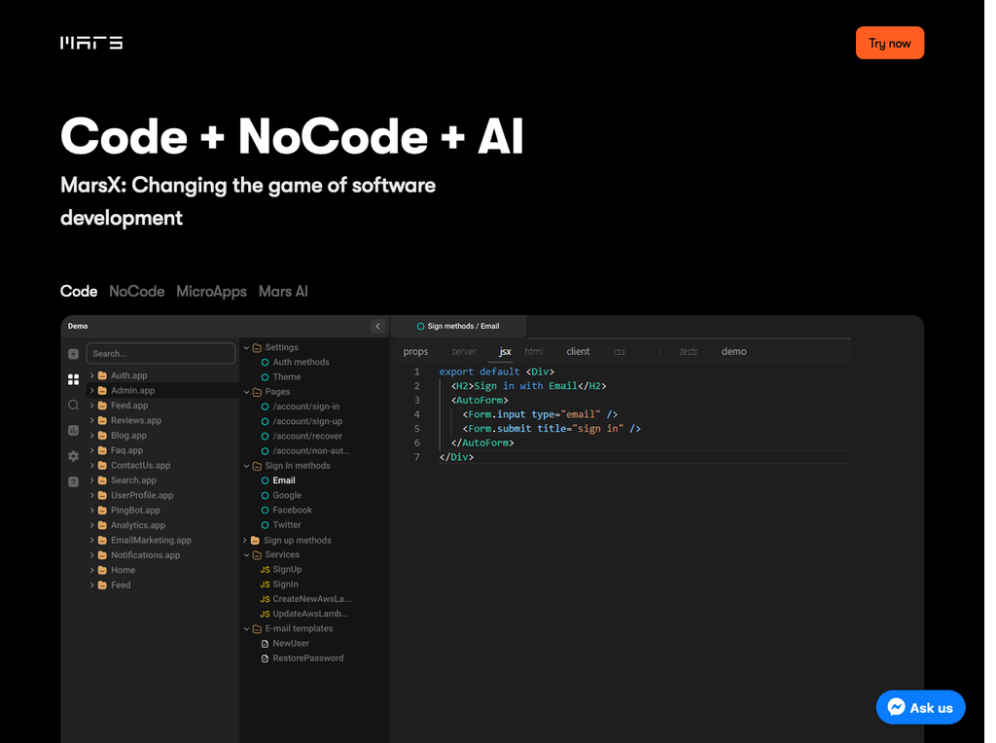Screen dimensions: 996x743
Task: Expand the Sign up methods folder
Action: click(245, 541)
